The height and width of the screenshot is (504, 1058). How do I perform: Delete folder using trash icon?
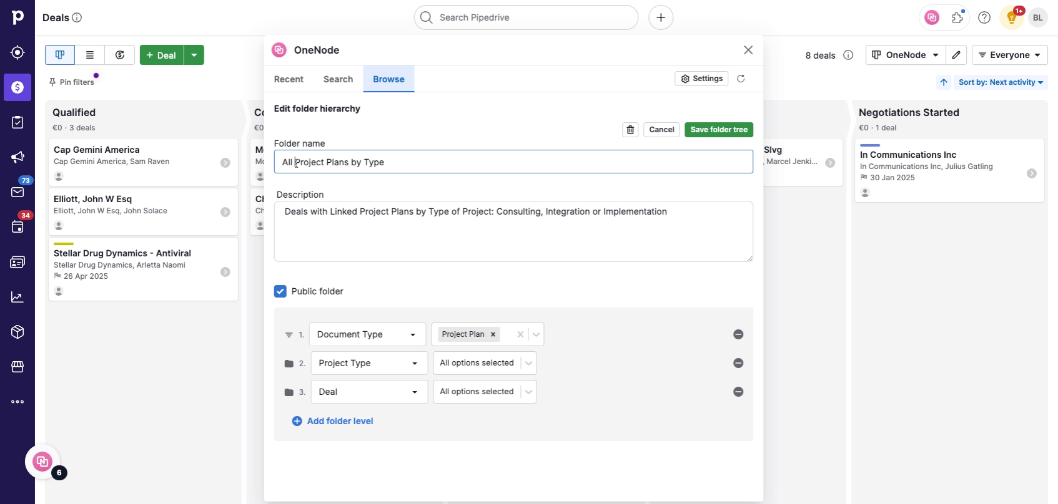coord(630,130)
